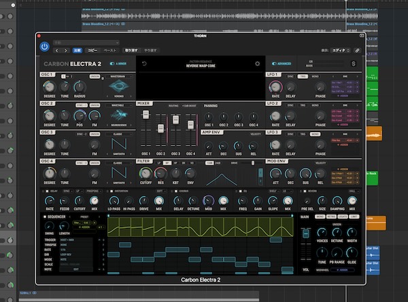Image resolution: width=408 pixels, height=302 pixels.
Task: Select the LP filter type tab
Action: click(159, 163)
